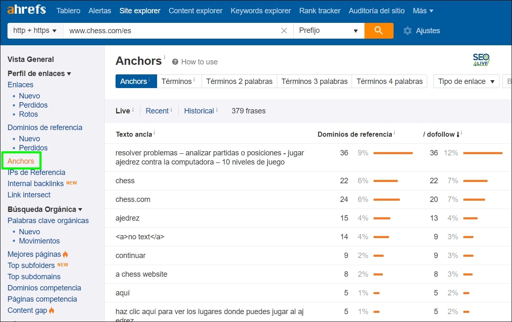512x322 pixels.
Task: Open Link intersect in the sidebar
Action: (29, 194)
